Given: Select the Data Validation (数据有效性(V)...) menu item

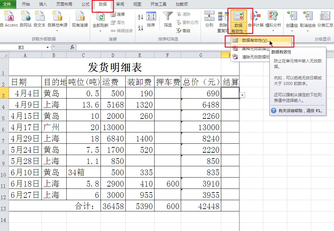Looking at the screenshot, I should 261,40.
